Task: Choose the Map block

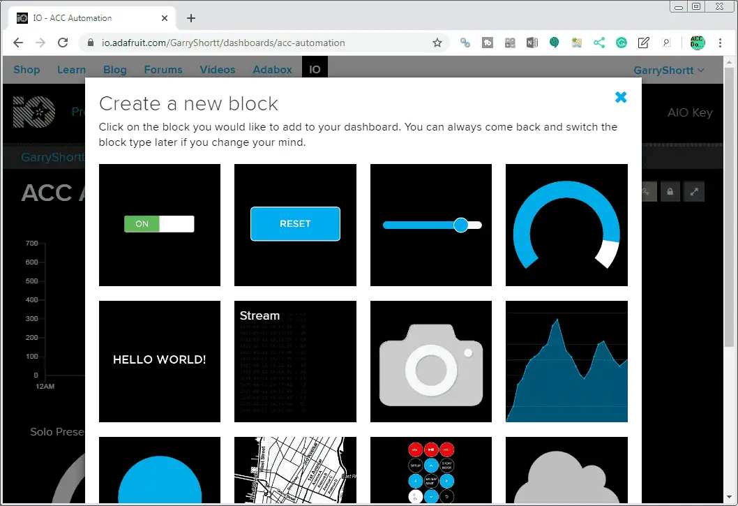Action: (x=295, y=470)
